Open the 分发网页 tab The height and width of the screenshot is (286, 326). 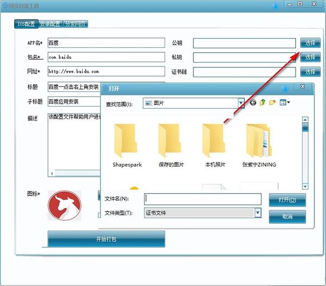pos(76,24)
